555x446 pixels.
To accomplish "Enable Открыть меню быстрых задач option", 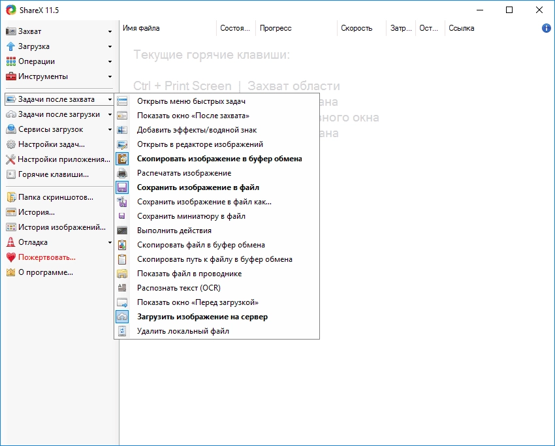I will click(217, 101).
